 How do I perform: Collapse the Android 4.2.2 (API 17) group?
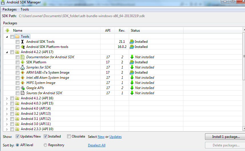[7, 52]
